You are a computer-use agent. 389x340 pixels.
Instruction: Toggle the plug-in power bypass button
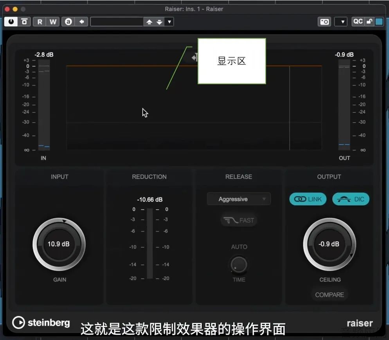[11, 22]
